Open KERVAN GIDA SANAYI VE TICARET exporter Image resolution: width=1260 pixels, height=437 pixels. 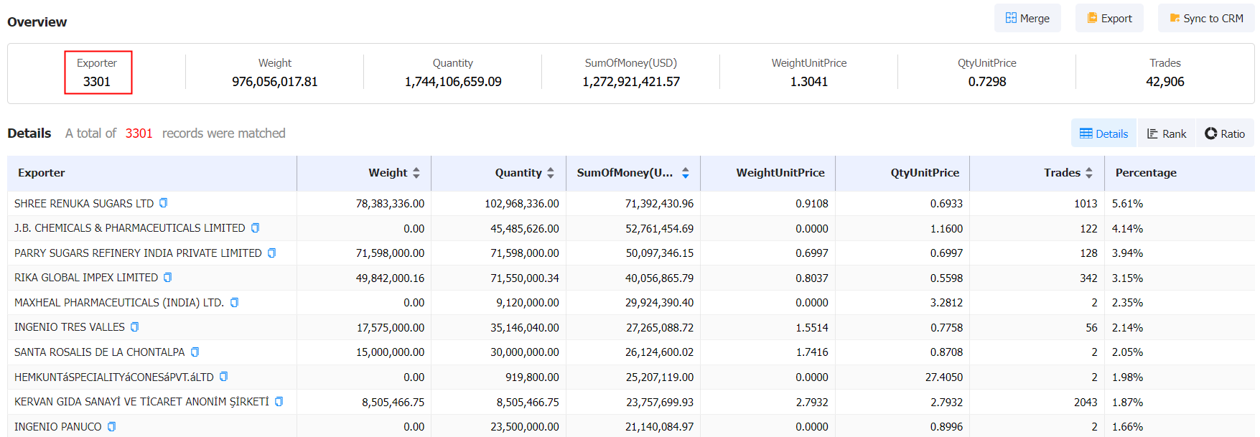tap(141, 402)
